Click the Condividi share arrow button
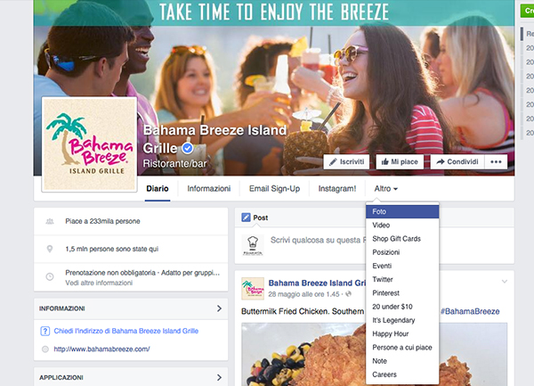 pos(458,161)
